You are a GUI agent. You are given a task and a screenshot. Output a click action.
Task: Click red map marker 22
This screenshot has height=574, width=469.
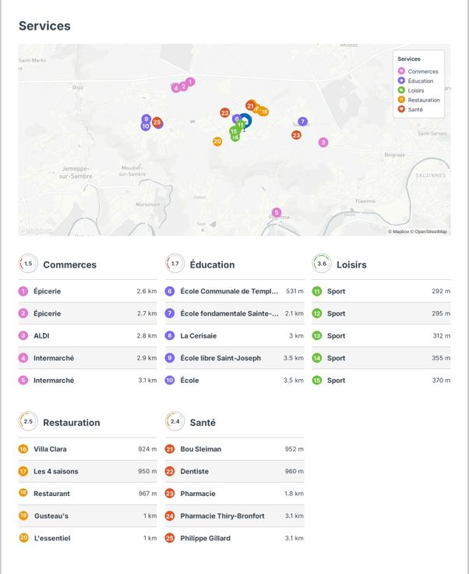coord(224,113)
